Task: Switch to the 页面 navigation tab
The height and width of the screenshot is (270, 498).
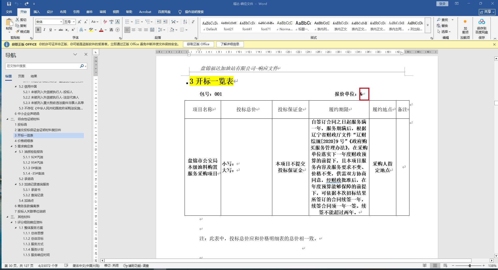Action: 21,76
